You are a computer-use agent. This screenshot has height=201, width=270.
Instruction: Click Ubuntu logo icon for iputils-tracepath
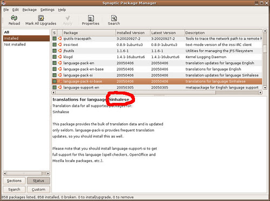pos(60,38)
